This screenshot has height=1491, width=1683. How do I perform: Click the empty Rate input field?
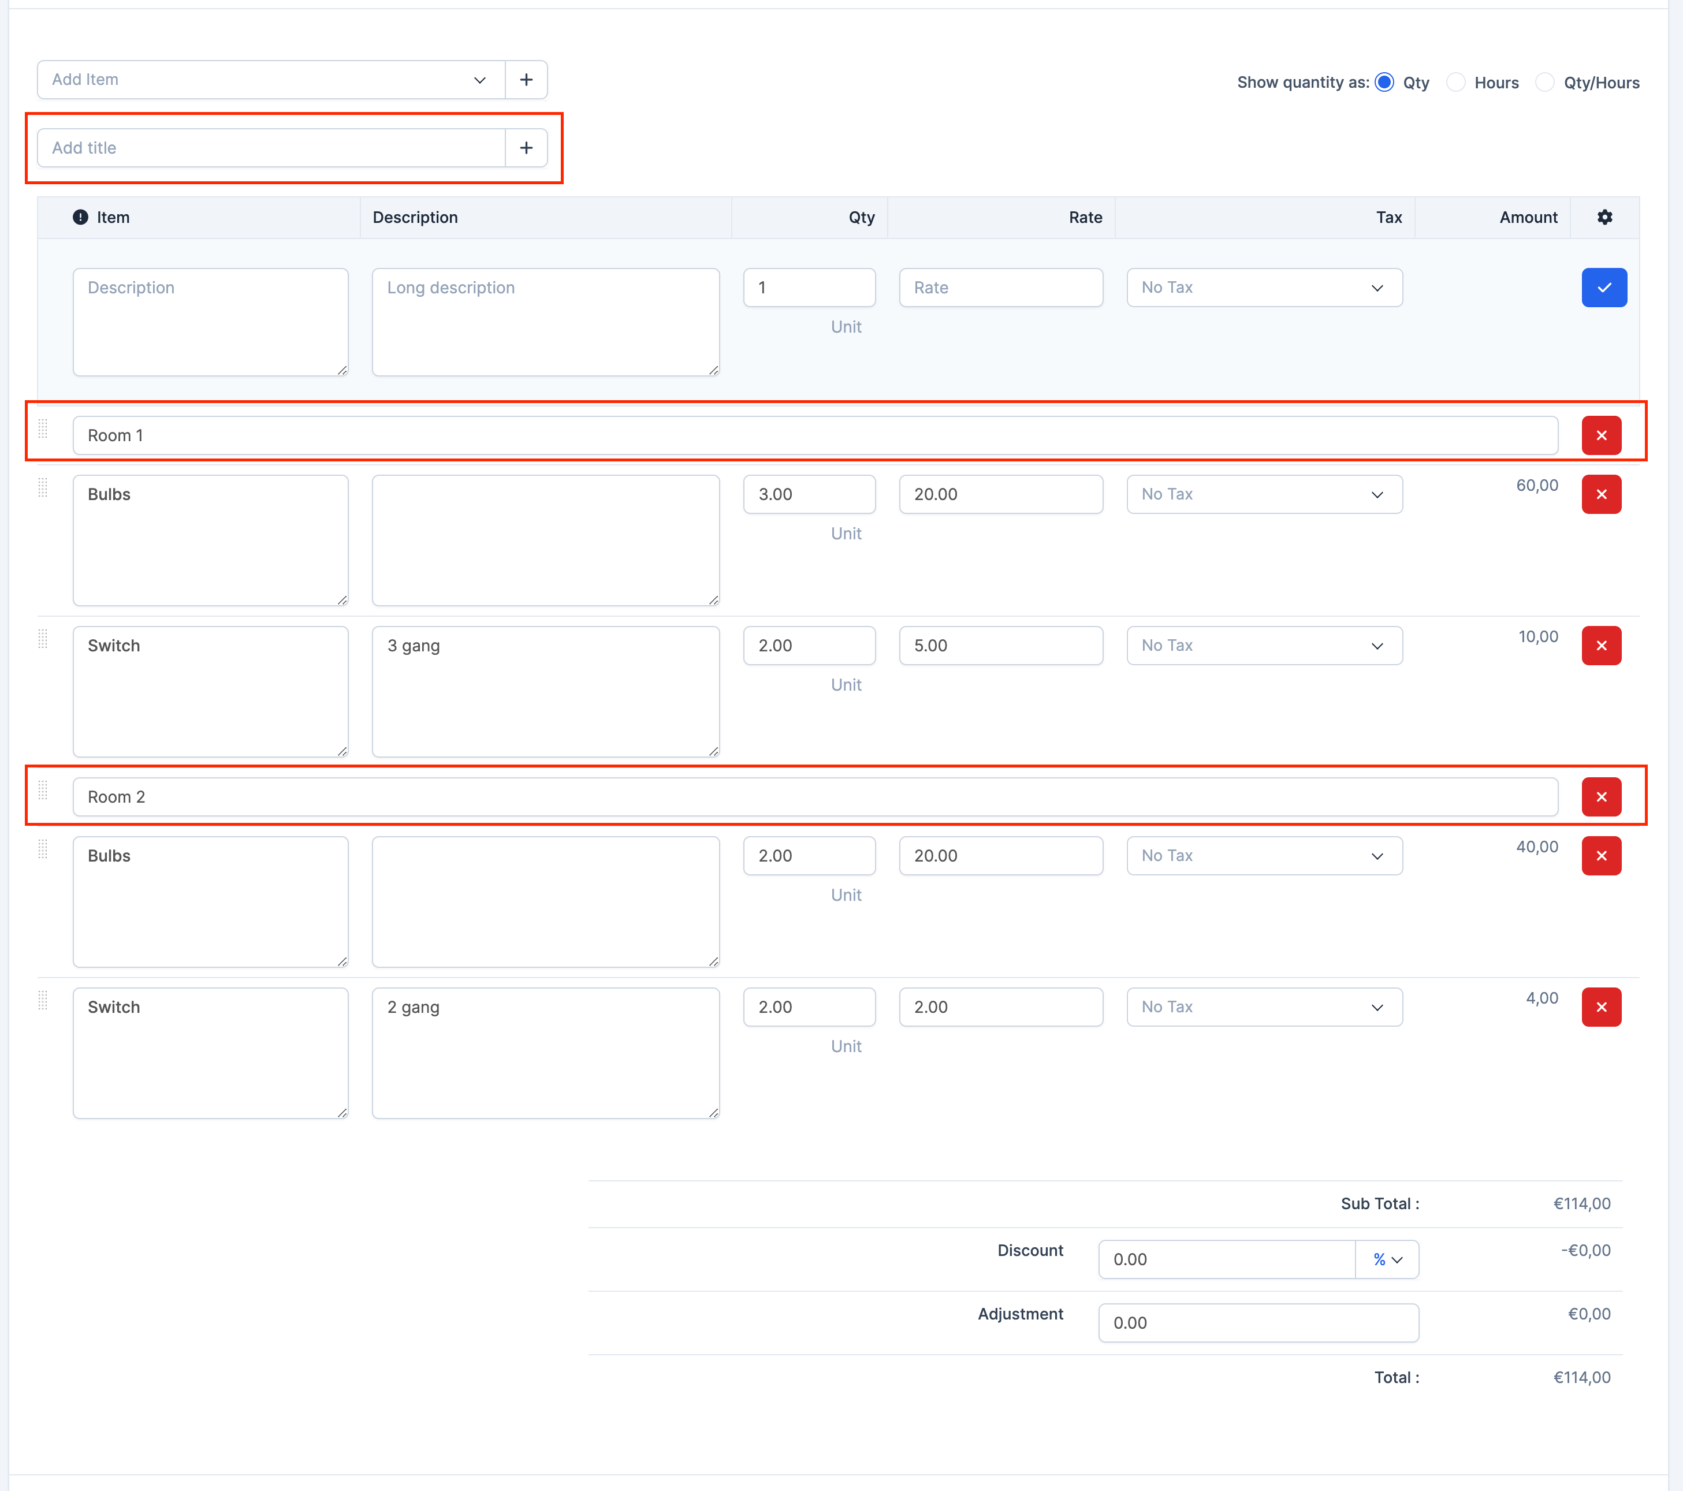(x=1001, y=288)
